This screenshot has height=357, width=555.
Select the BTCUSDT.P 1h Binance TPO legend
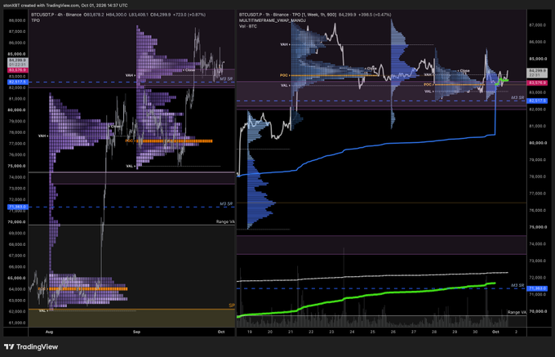coord(287,15)
